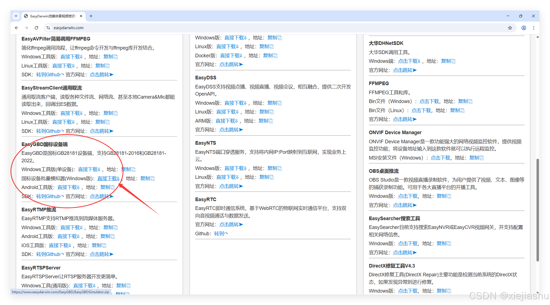Copy address for 大华DHNetSDK Windows端

tap(448, 61)
